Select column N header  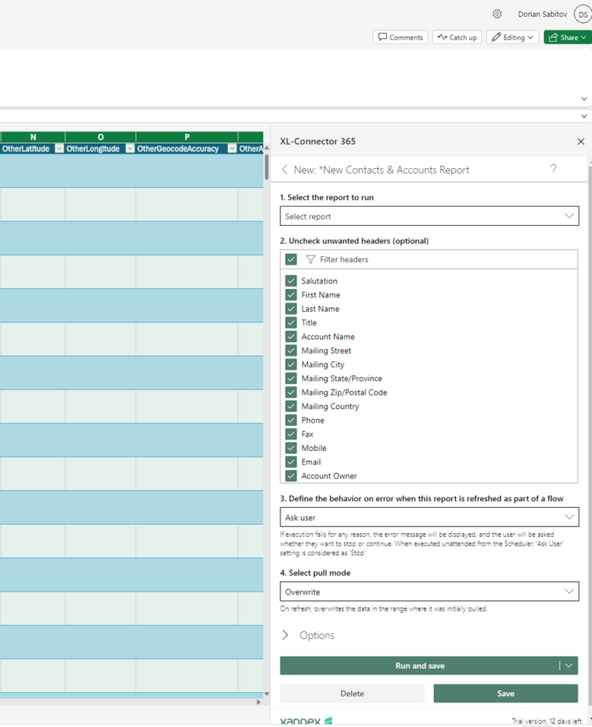pos(33,137)
